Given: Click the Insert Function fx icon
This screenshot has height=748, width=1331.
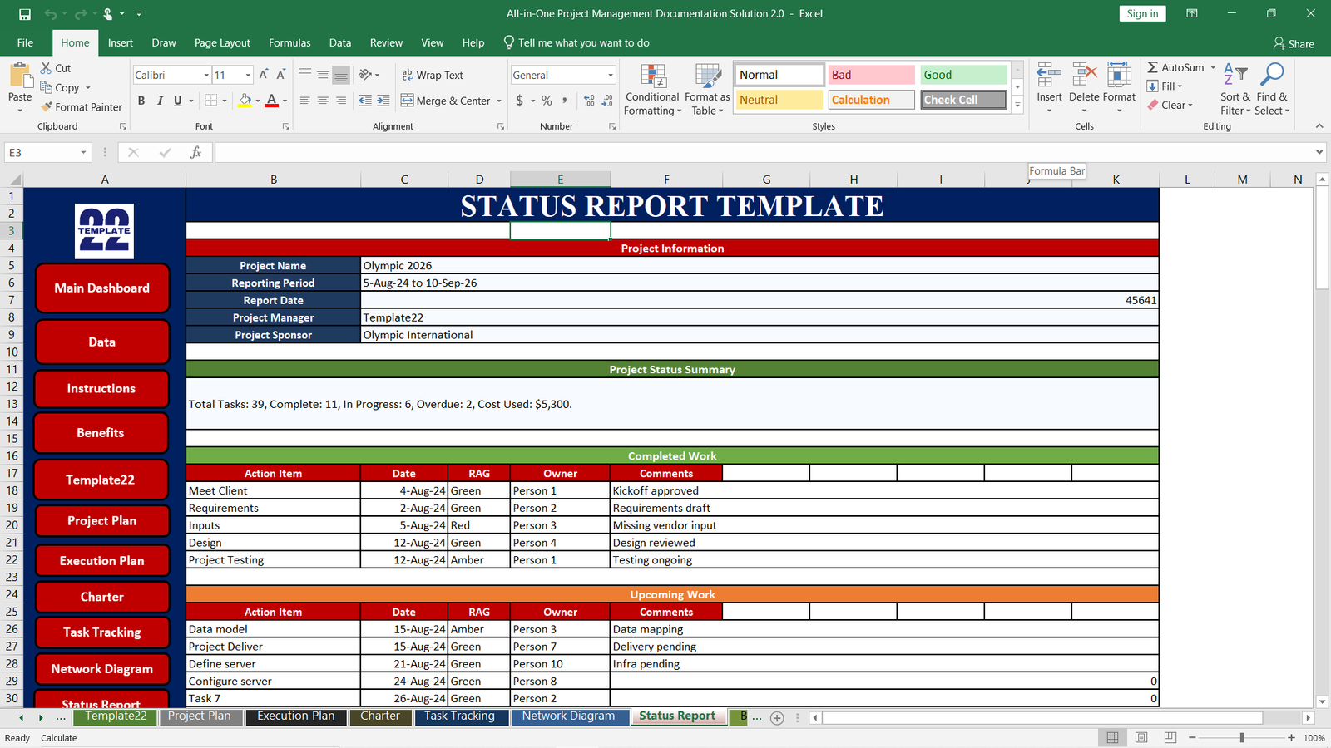Looking at the screenshot, I should point(195,152).
